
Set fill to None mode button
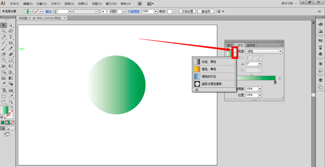coord(12,123)
